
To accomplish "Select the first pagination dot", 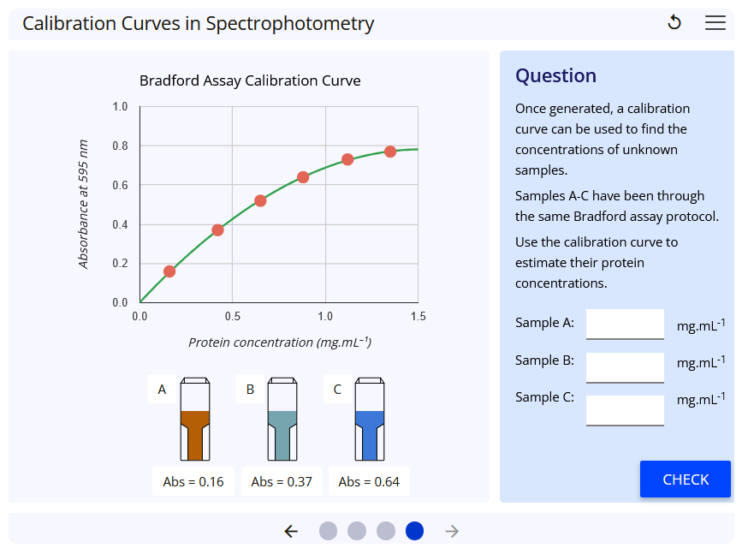I will click(x=328, y=531).
